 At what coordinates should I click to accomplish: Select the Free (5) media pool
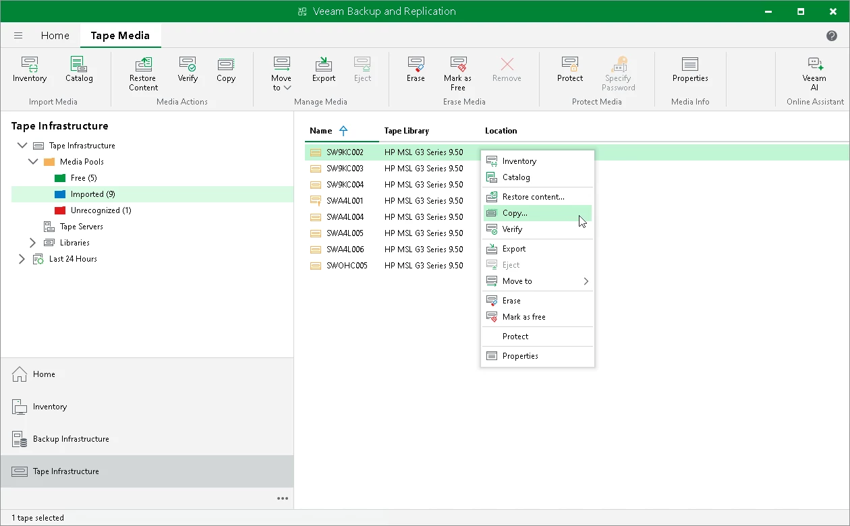tap(84, 178)
